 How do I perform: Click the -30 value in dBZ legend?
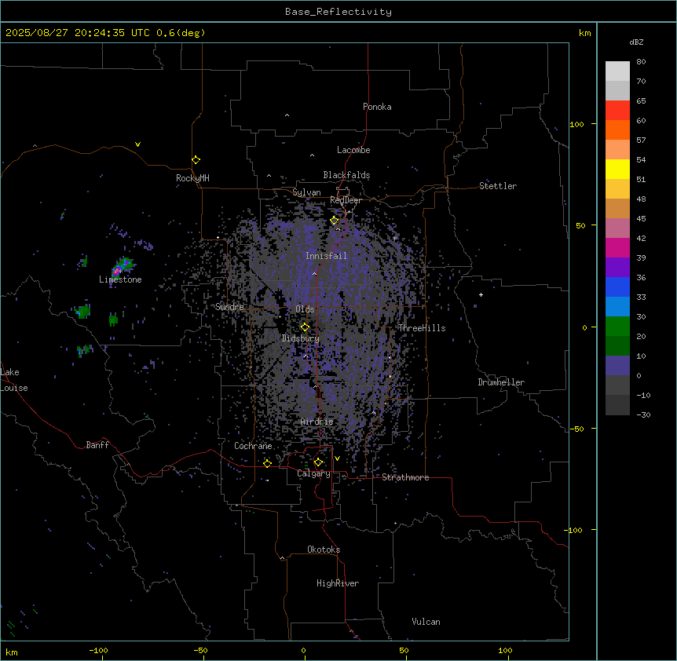coord(643,414)
